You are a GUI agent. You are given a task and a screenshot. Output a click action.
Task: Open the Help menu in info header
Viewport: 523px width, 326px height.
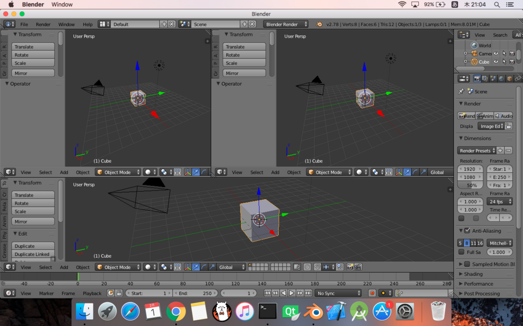pos(88,24)
